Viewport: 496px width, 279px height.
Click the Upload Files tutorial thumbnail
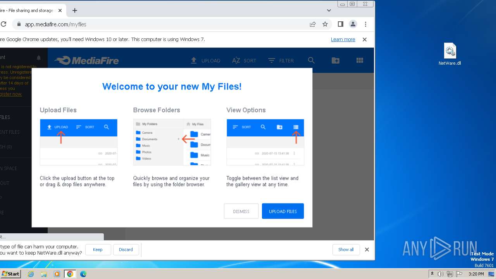79,142
